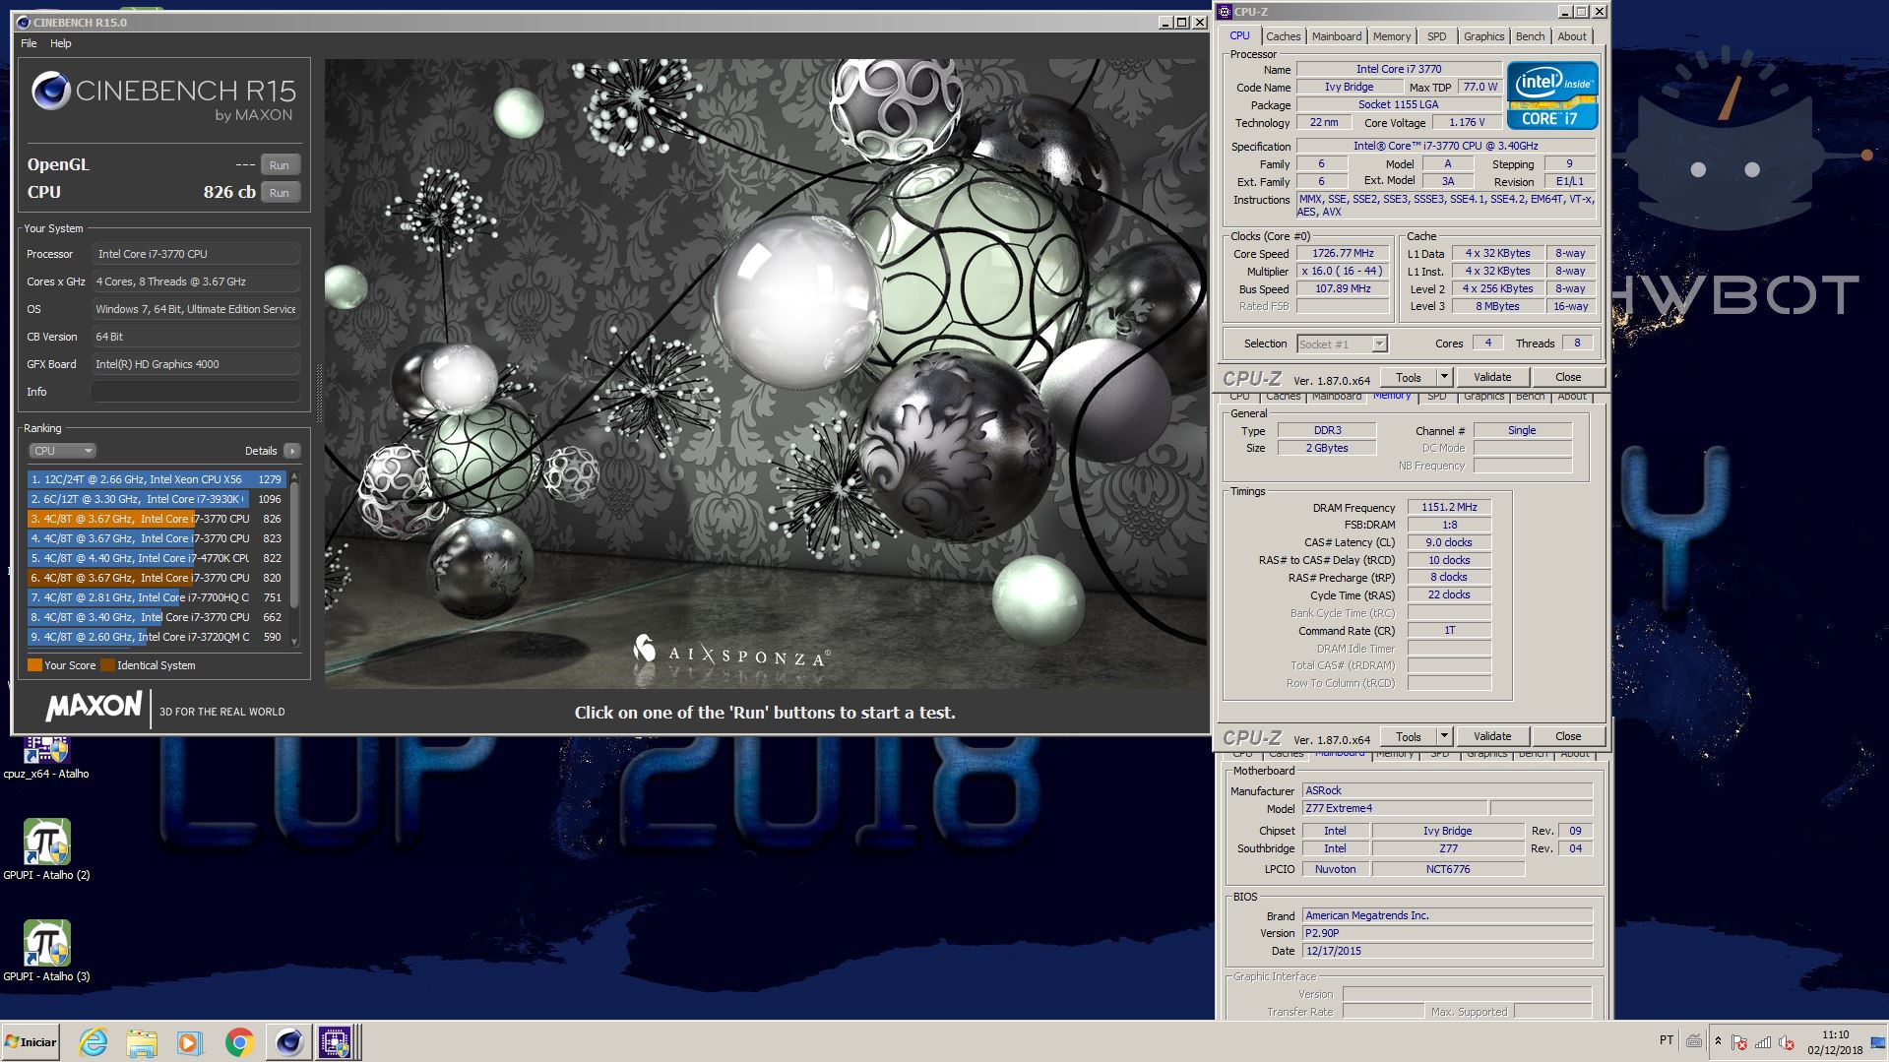The height and width of the screenshot is (1062, 1889).
Task: Click Tools below the Memory timings panel
Action: click(x=1409, y=736)
